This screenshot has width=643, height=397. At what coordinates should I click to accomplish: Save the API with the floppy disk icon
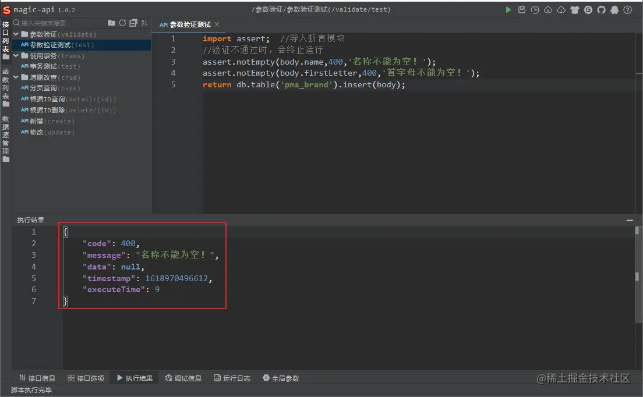(522, 10)
